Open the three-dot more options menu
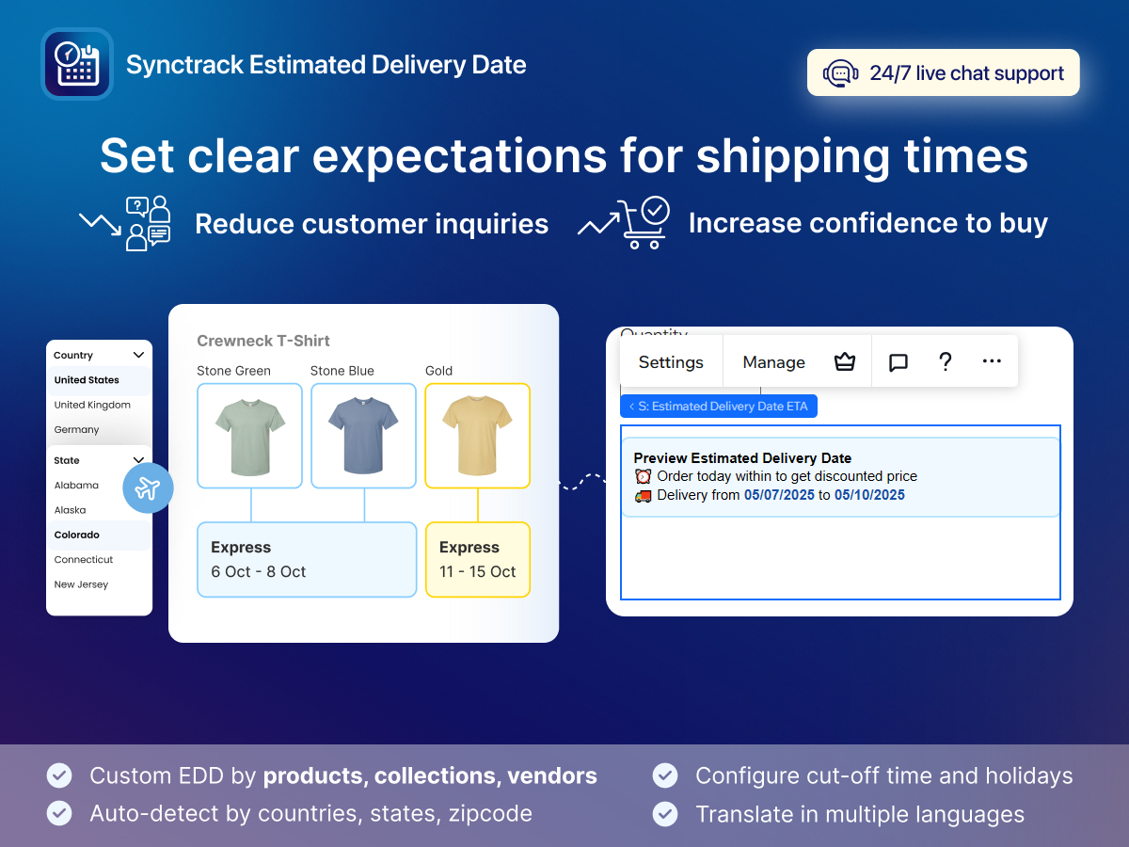Image resolution: width=1129 pixels, height=847 pixels. (992, 361)
